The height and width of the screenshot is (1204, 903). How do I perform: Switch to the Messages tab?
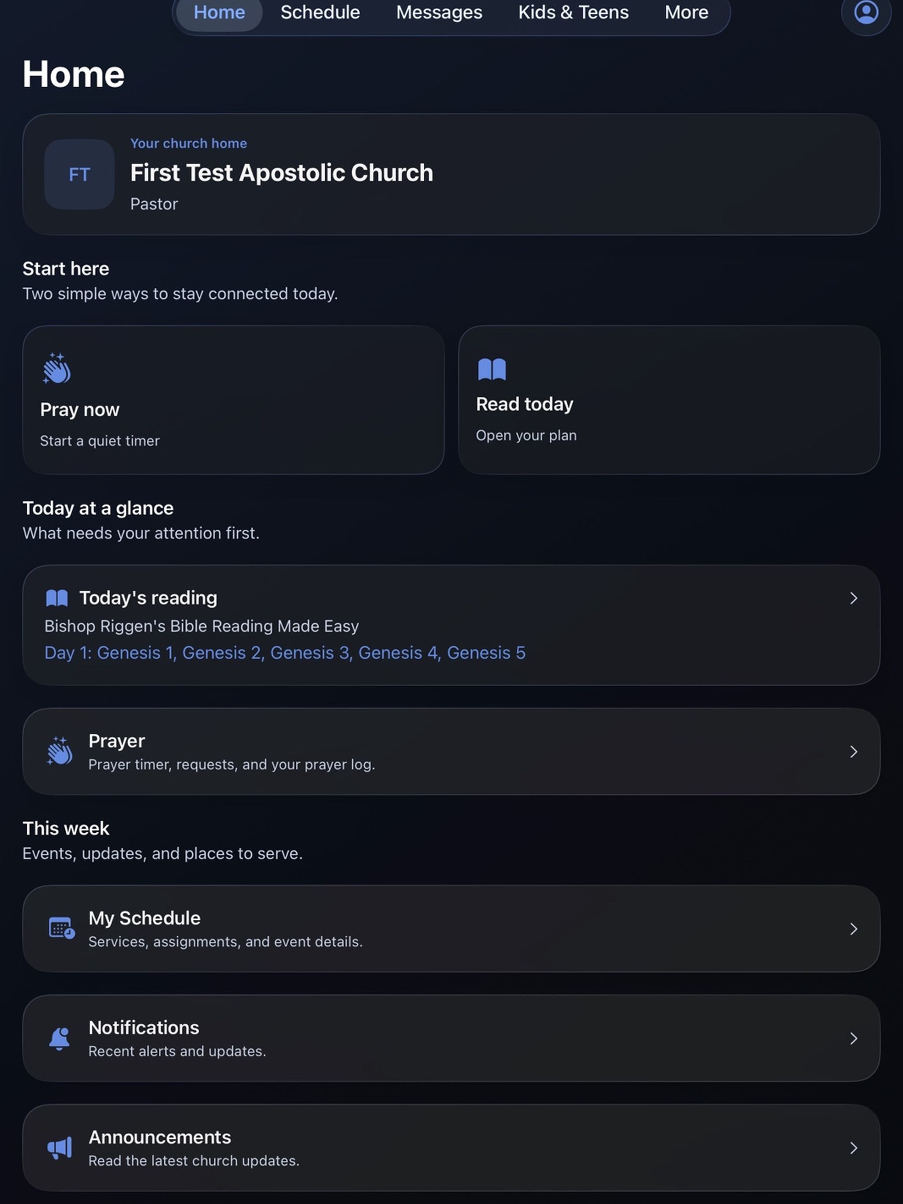[439, 12]
